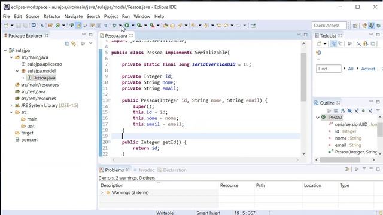This screenshot has height=215, width=383.
Task: Open the External Tools dropdown arrow
Action: tap(158, 25)
